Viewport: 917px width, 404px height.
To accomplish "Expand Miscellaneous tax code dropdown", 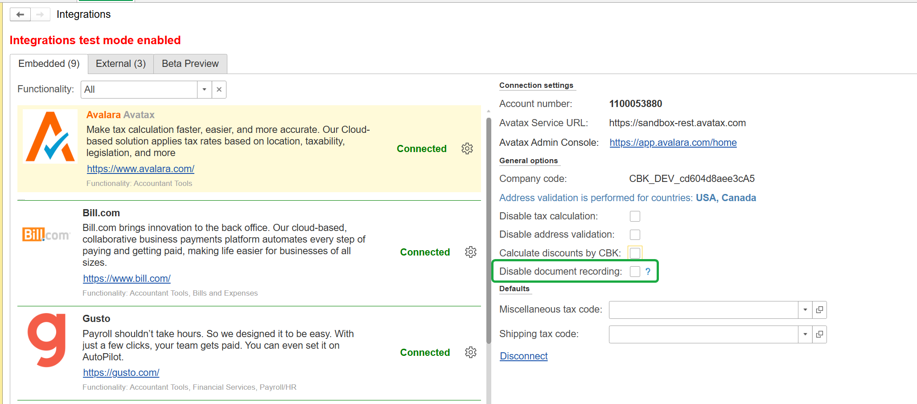I will tap(805, 310).
